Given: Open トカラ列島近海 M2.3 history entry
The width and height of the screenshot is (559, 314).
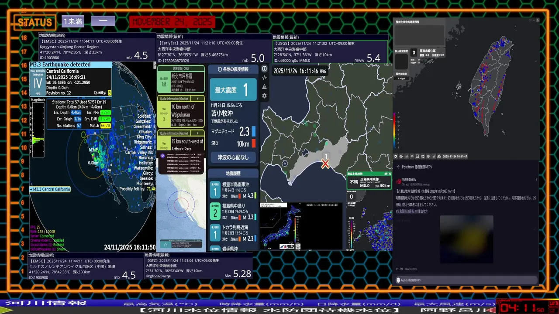Looking at the screenshot, I should click(233, 233).
